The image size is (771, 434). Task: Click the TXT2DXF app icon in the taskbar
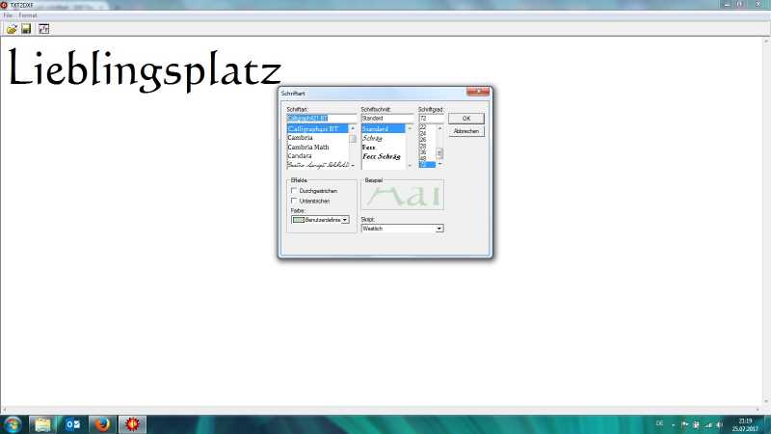point(131,423)
